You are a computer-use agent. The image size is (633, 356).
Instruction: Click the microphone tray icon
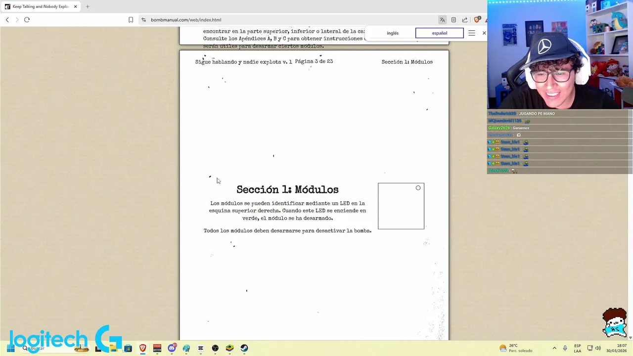click(565, 348)
